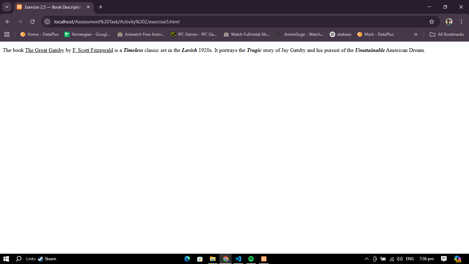The image size is (469, 264).
Task: Click the site information icon in address bar
Action: click(48, 22)
